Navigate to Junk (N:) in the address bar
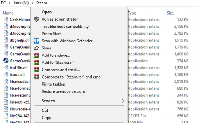 tap(21, 3)
